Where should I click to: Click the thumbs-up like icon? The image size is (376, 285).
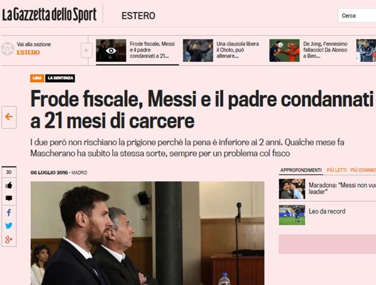click(x=9, y=185)
